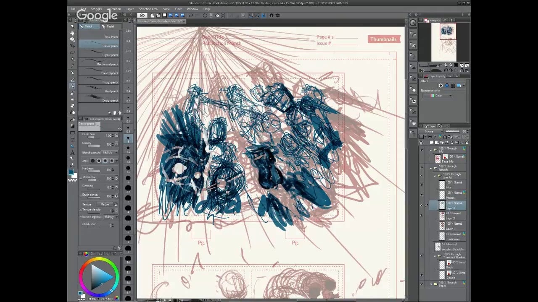
Task: Delete sub tool with trash icon
Action: [x=119, y=113]
